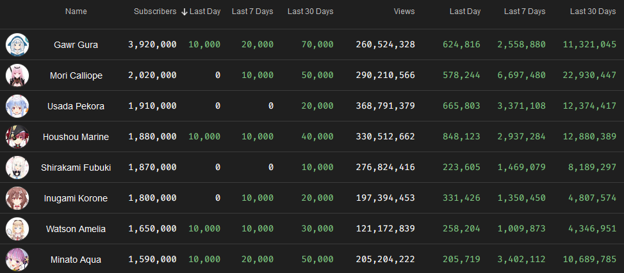The height and width of the screenshot is (273, 624).
Task: Click total views 368,791,379
Action: (x=385, y=106)
